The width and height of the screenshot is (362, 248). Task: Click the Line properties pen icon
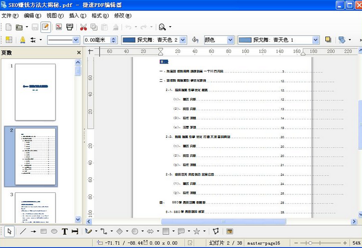(x=23, y=40)
